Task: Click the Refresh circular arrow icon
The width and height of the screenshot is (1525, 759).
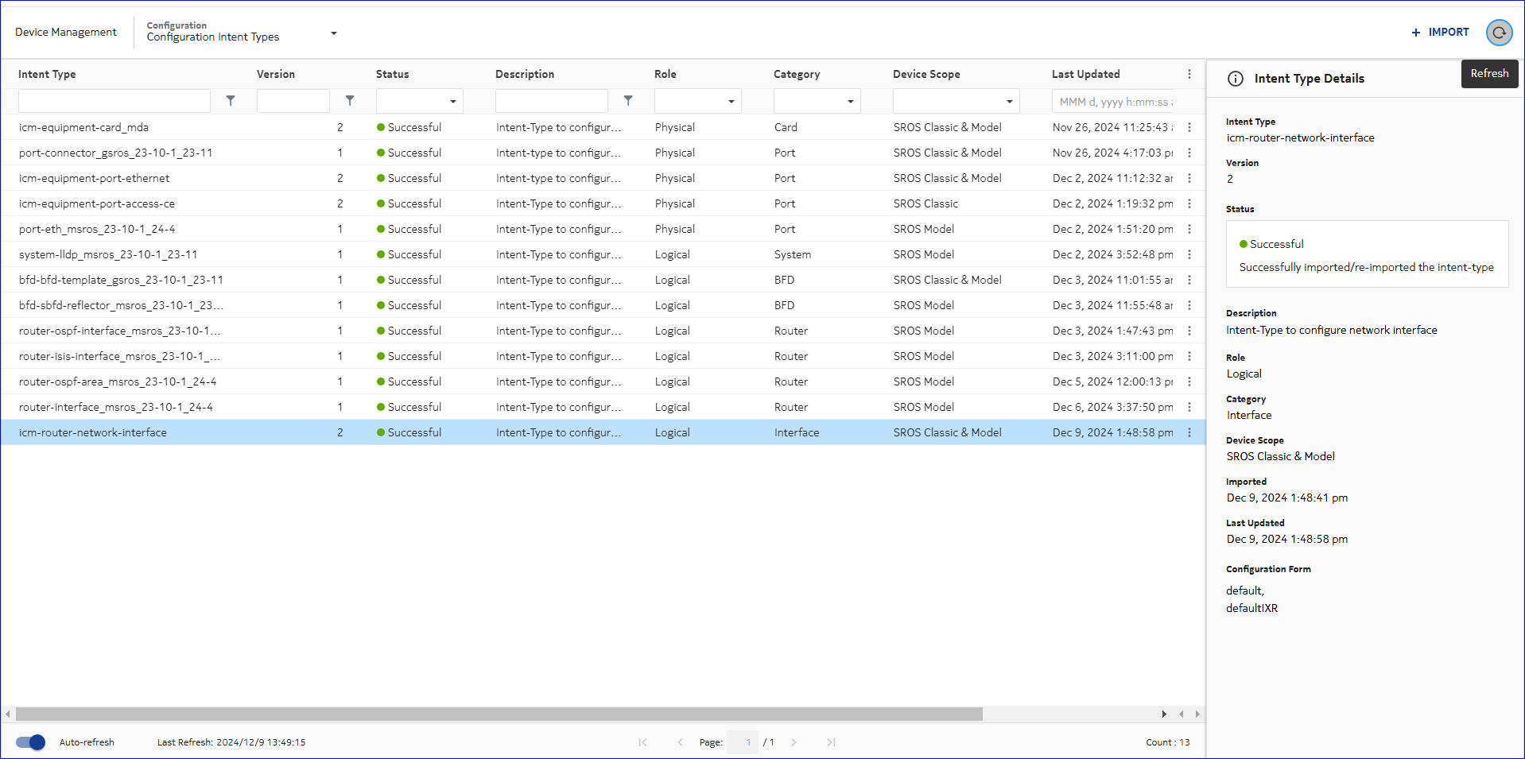Action: 1499,33
